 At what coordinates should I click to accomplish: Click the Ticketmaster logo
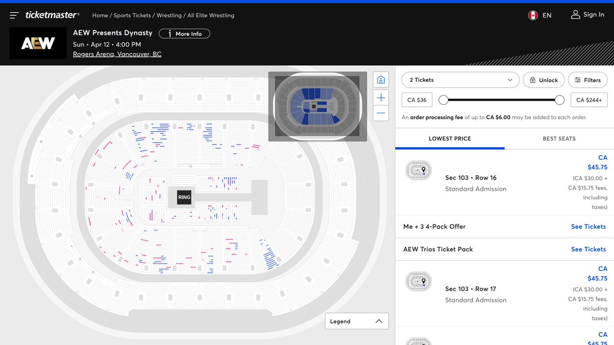pos(51,14)
